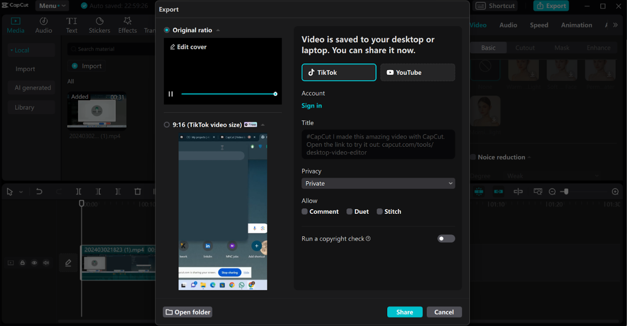Mute the video track audio
This screenshot has height=326, width=627.
click(x=46, y=263)
